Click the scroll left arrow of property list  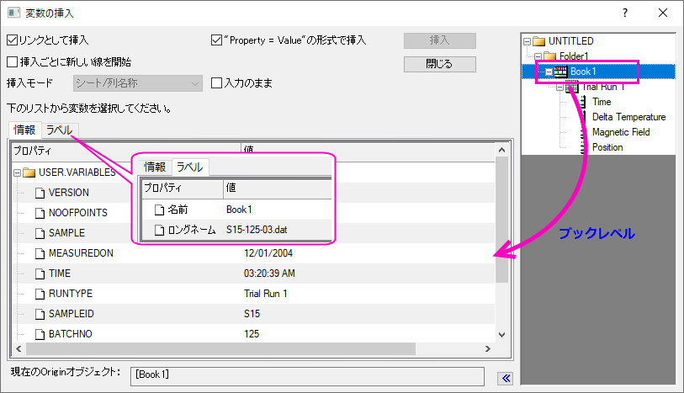(19, 348)
